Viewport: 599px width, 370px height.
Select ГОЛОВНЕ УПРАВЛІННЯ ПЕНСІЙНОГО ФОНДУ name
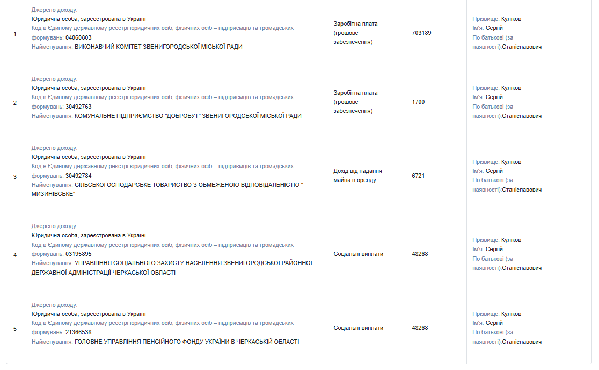point(187,342)
